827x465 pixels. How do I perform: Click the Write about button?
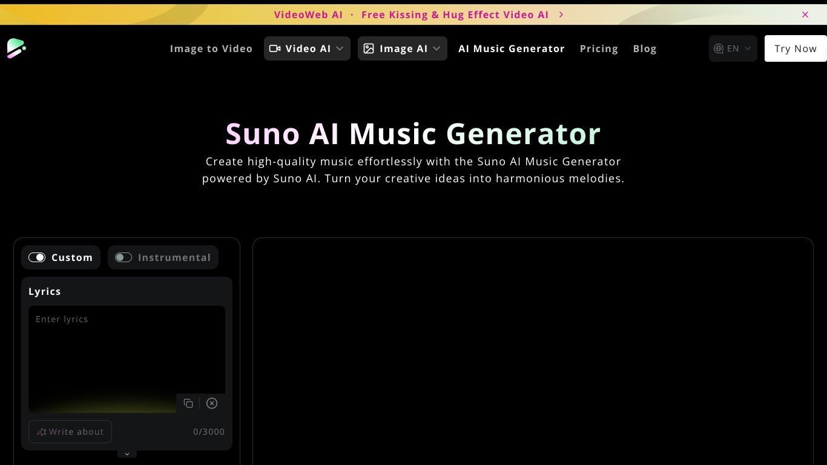[70, 432]
